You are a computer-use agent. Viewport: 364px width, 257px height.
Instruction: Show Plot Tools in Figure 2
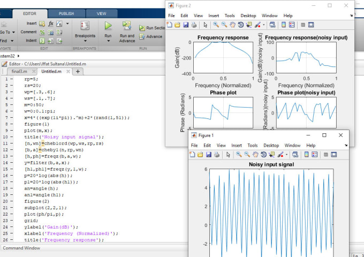click(311, 25)
